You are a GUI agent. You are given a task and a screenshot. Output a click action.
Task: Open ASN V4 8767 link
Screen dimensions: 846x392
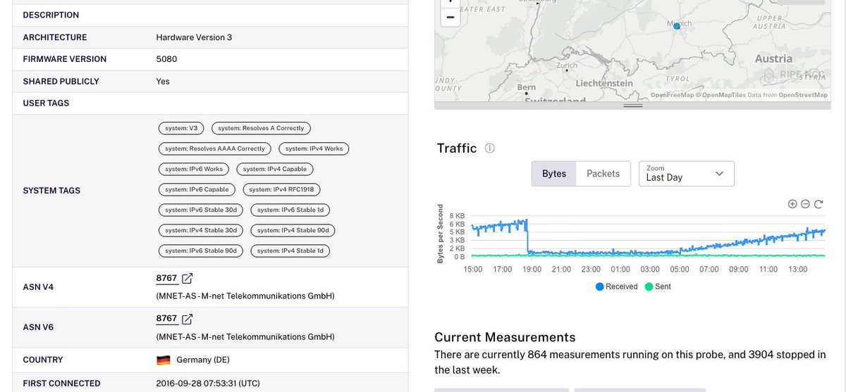tap(166, 279)
